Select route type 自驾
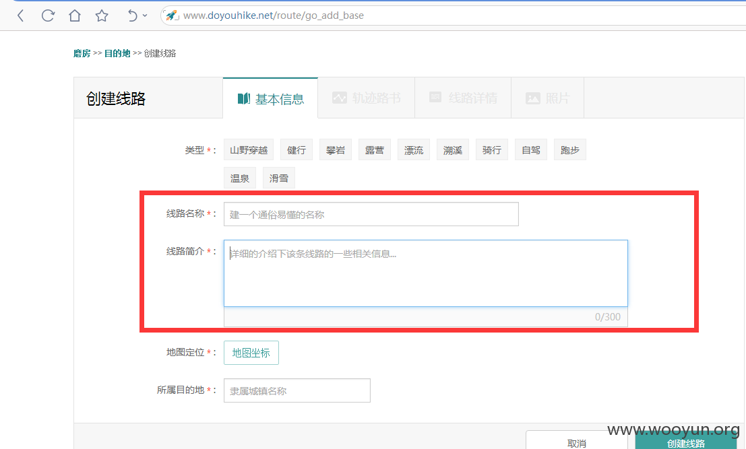This screenshot has width=746, height=449. [531, 149]
